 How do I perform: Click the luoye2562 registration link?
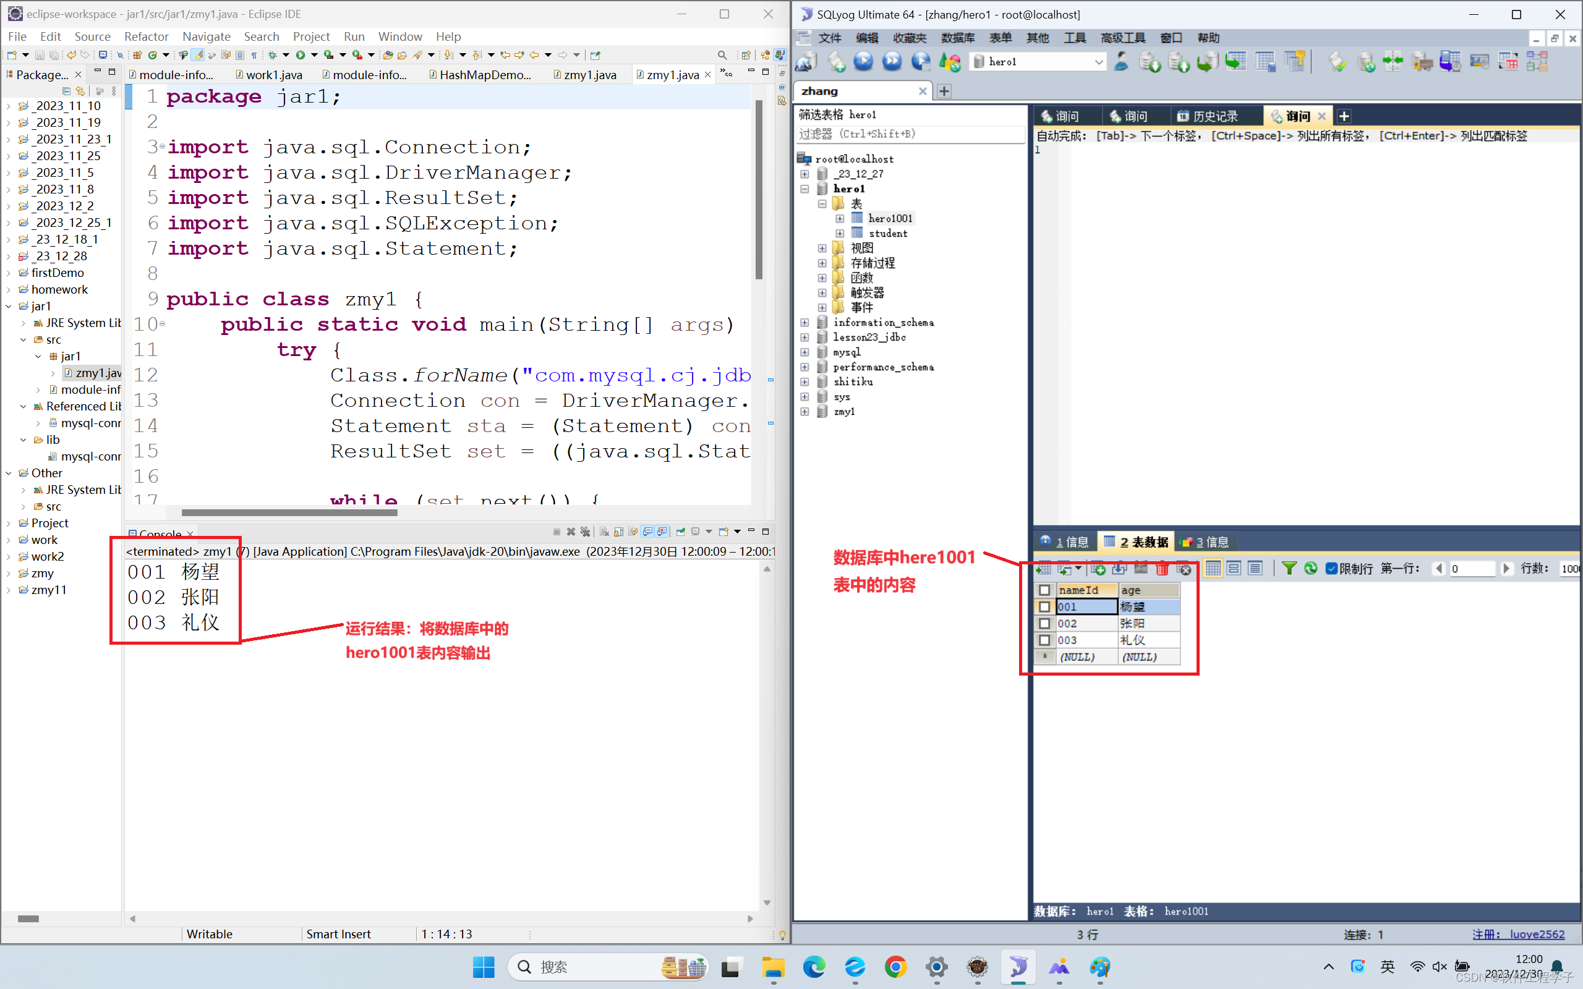point(1538,934)
